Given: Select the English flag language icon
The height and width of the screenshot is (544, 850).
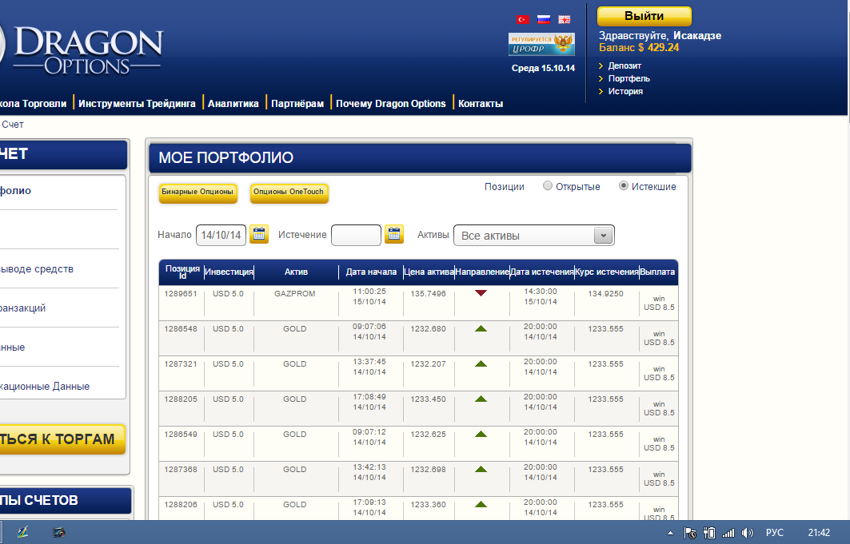Looking at the screenshot, I should [565, 19].
